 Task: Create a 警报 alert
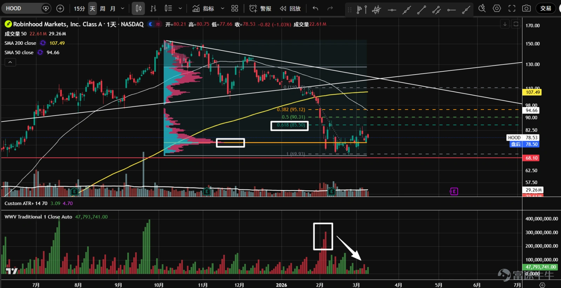pyautogui.click(x=260, y=8)
